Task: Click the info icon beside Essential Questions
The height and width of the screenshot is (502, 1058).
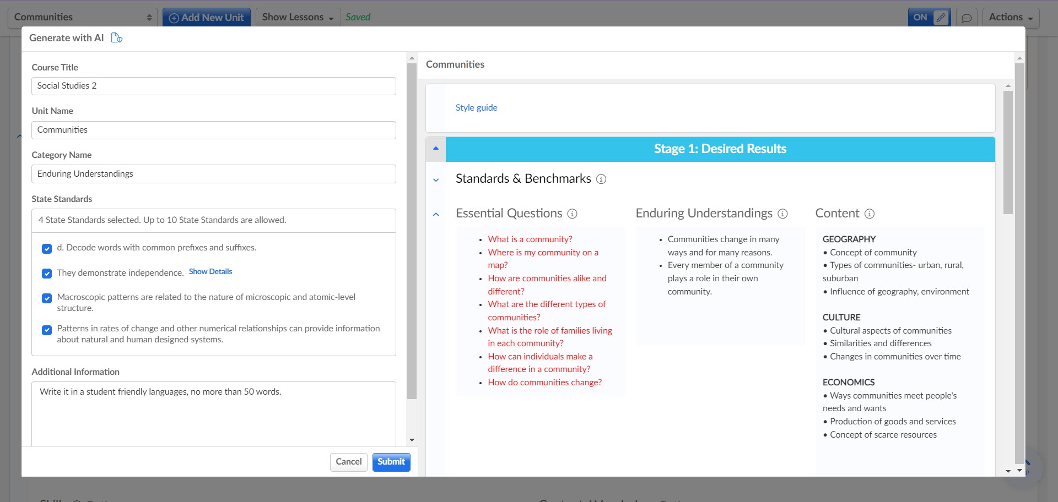Action: tap(573, 214)
